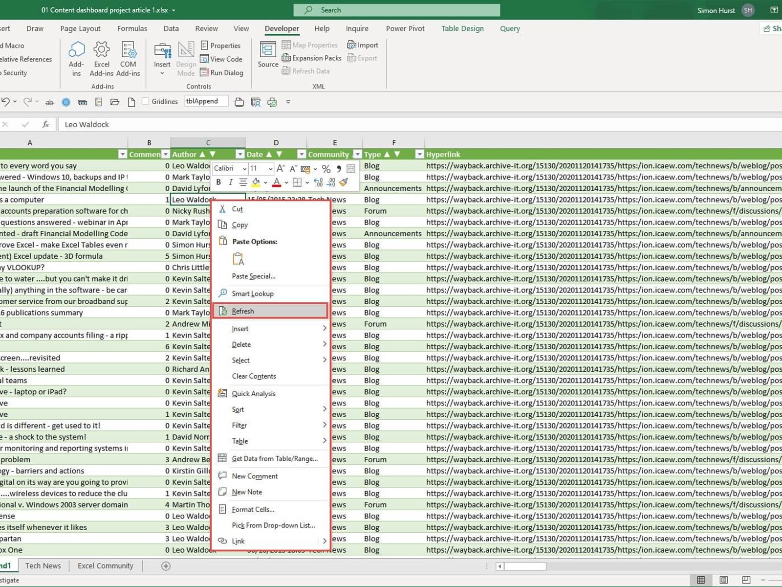Switch to the Table Design tab
Image resolution: width=782 pixels, height=587 pixels.
tap(462, 28)
